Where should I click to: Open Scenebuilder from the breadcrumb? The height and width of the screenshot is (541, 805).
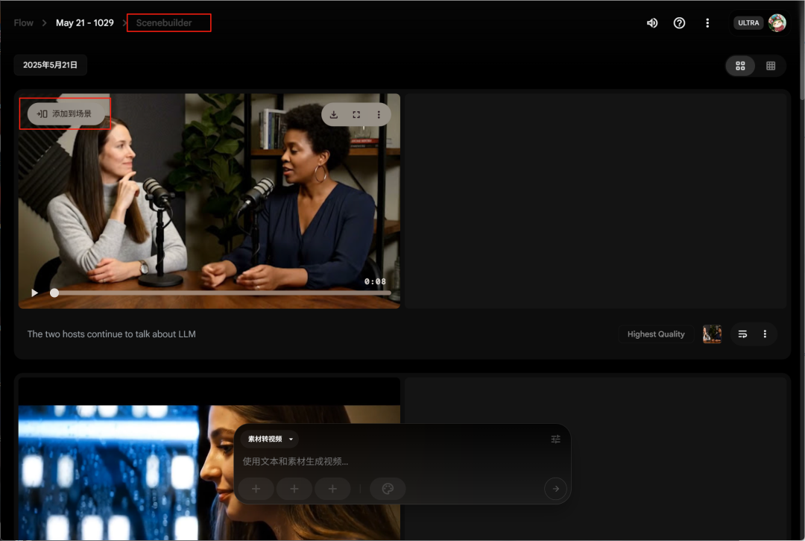[x=164, y=23]
